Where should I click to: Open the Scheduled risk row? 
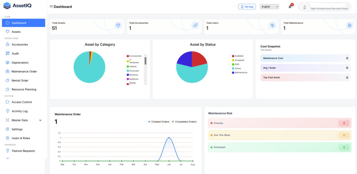click(x=280, y=147)
